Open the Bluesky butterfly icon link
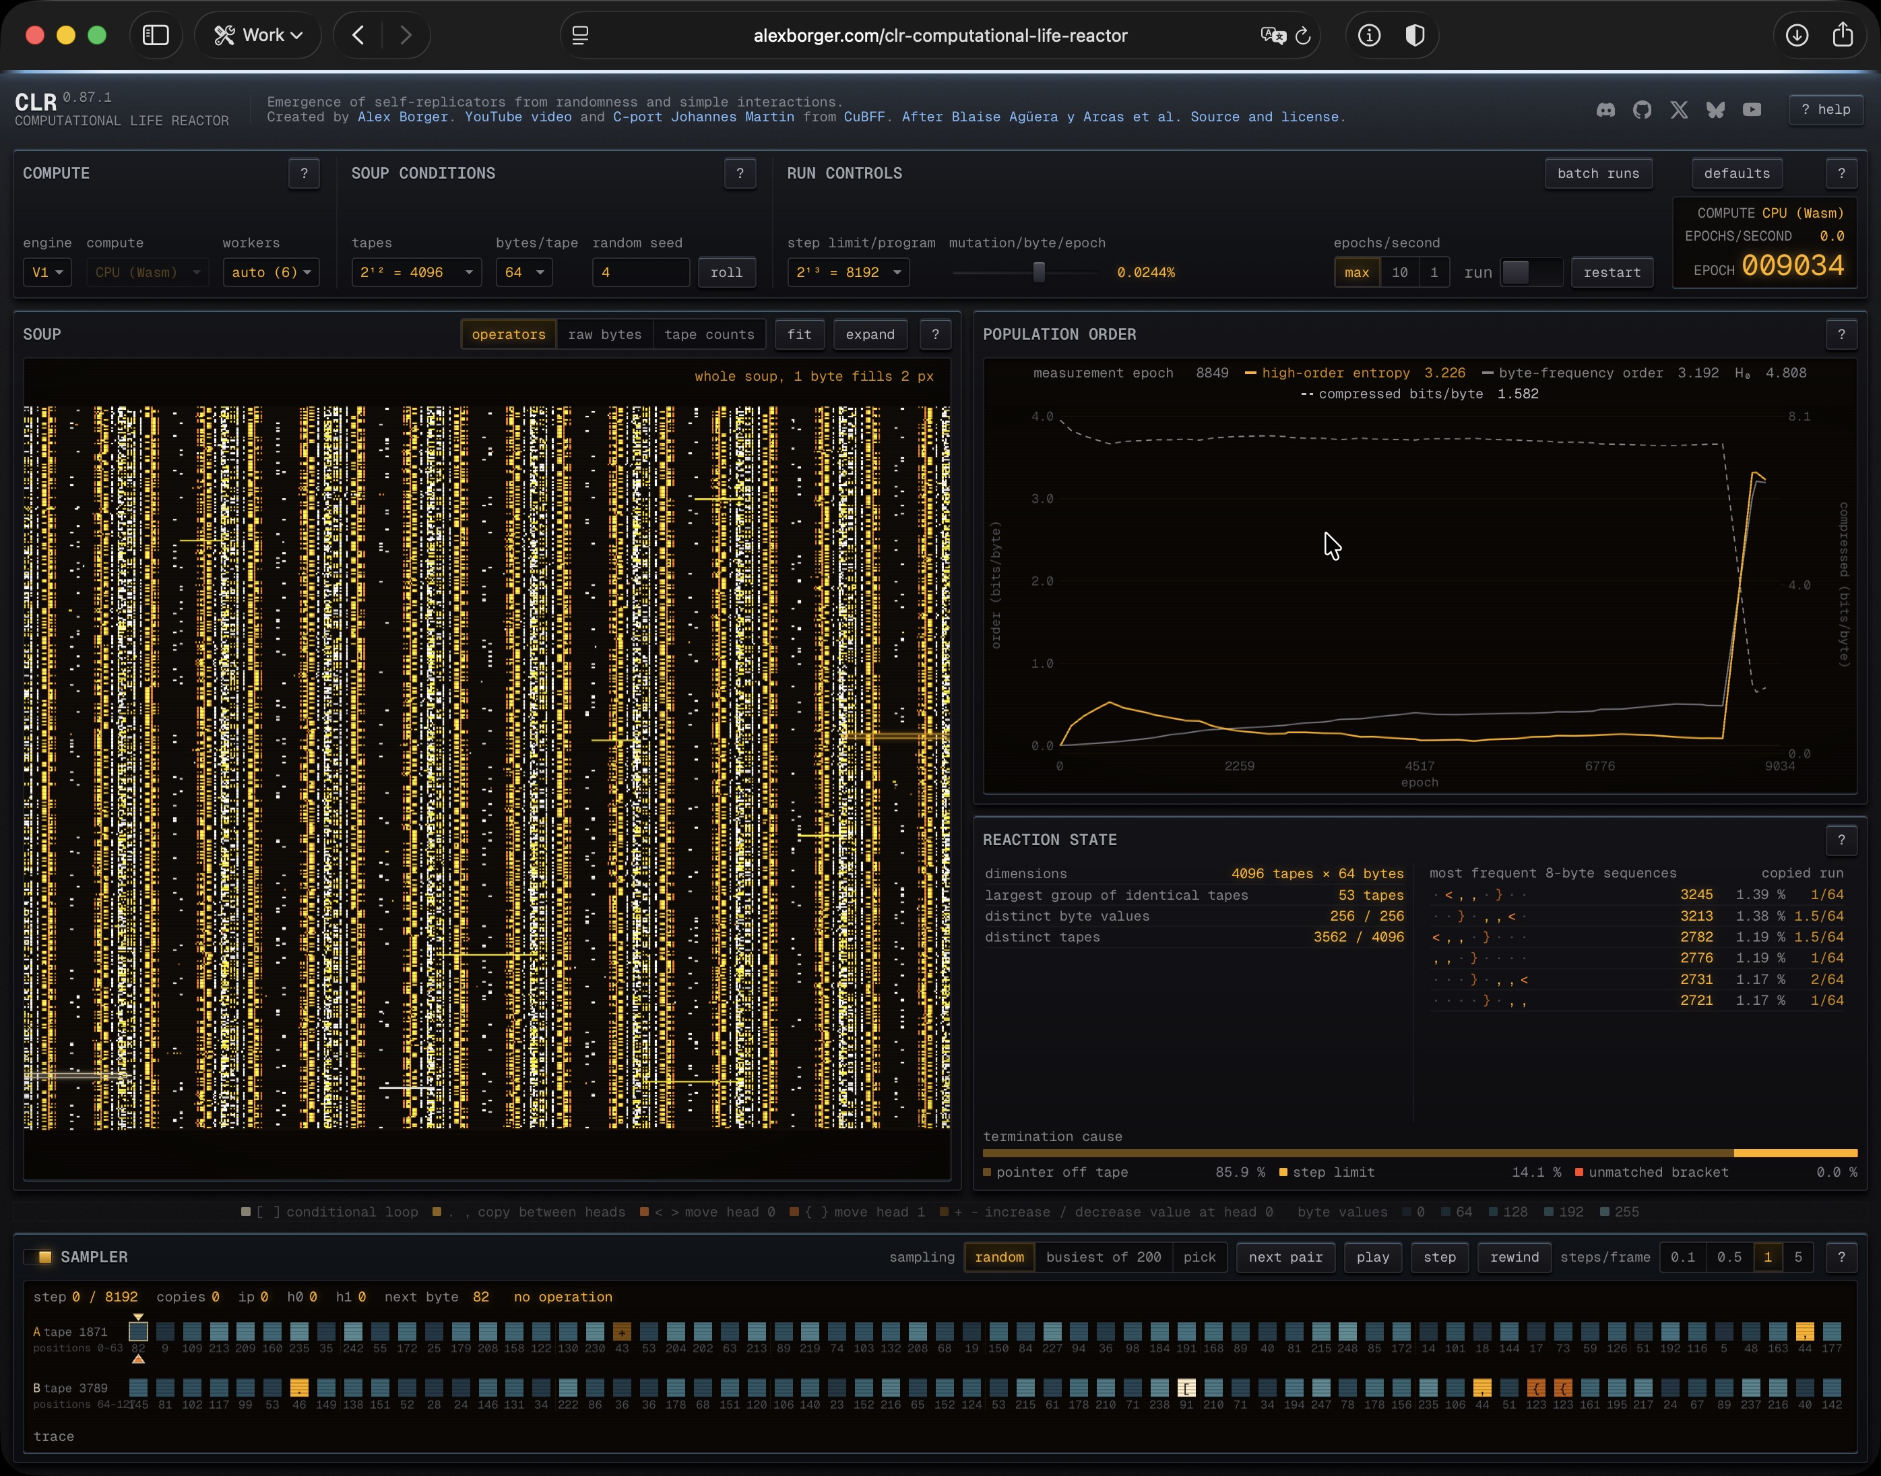Image resolution: width=1881 pixels, height=1476 pixels. [x=1715, y=110]
